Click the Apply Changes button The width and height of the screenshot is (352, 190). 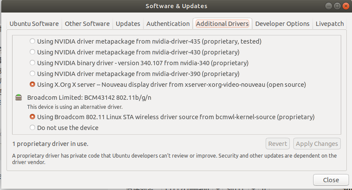pyautogui.click(x=317, y=143)
